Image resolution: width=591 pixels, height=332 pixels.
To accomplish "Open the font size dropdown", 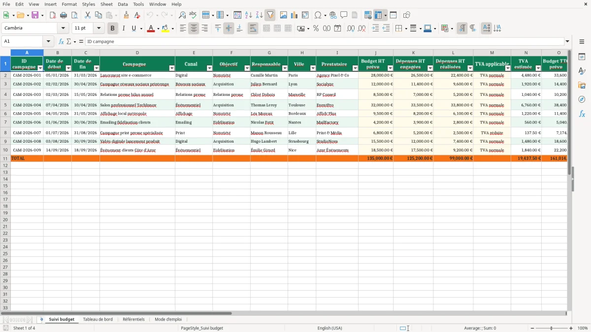I will 98,29.
